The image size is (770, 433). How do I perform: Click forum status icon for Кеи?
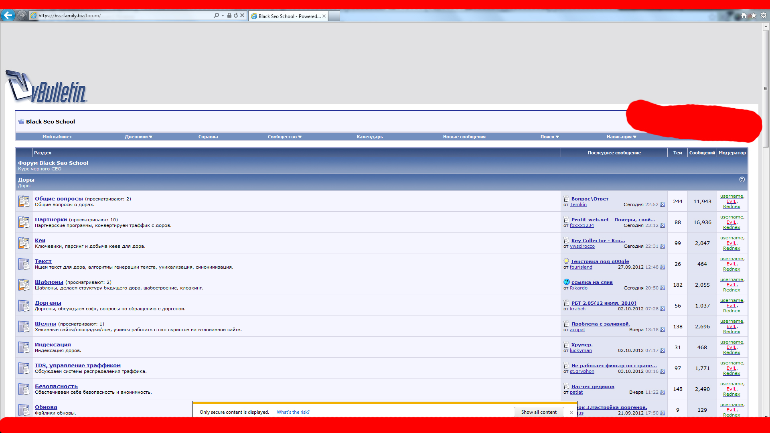[x=24, y=243]
